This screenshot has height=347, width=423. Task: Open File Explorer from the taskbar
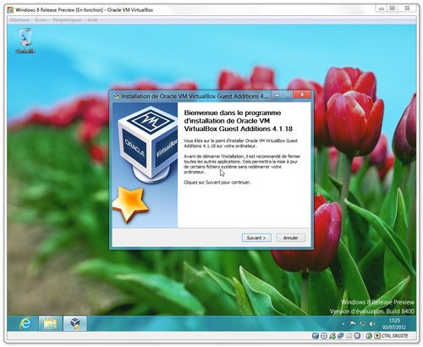[x=50, y=323]
